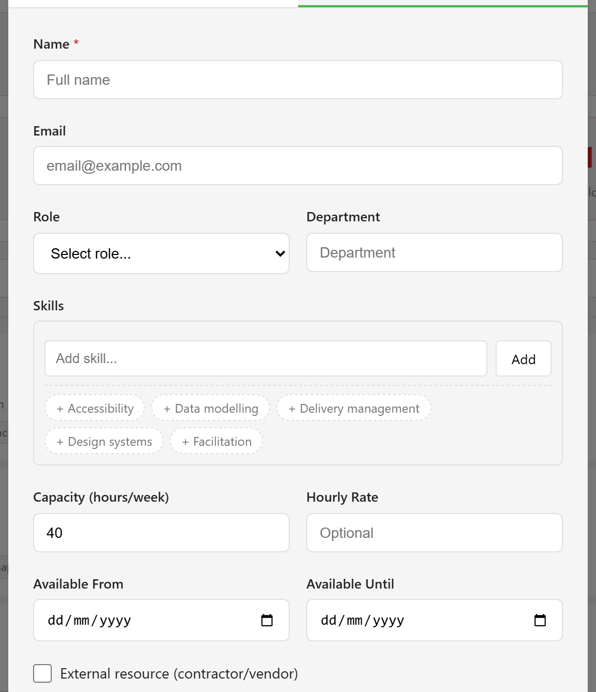Screen dimensions: 596x692
Task: Open the Available From calendar picker icon
Action: [267, 620]
